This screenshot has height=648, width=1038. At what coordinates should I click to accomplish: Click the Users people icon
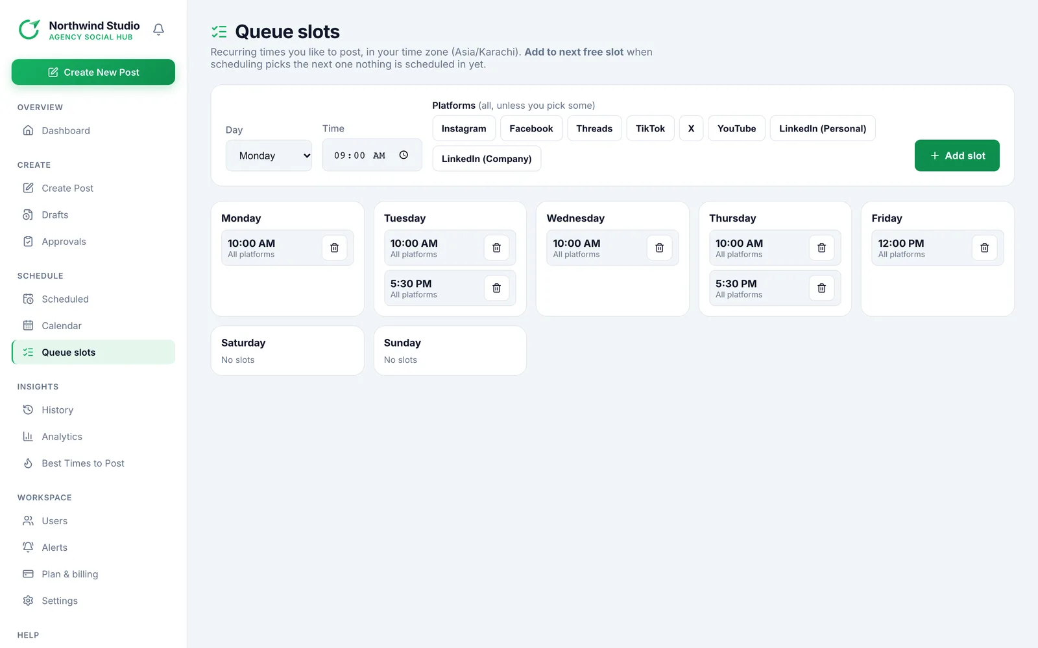point(28,520)
